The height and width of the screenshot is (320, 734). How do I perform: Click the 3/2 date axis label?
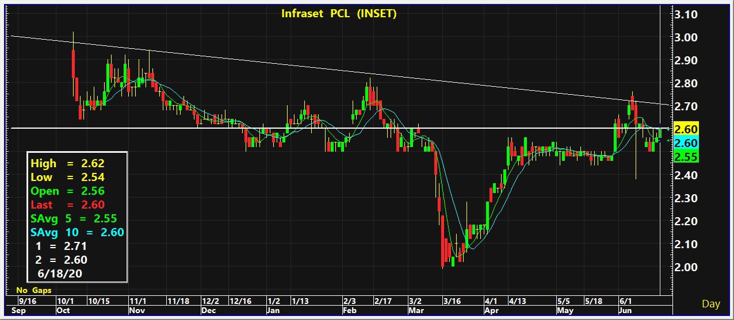tap(415, 301)
